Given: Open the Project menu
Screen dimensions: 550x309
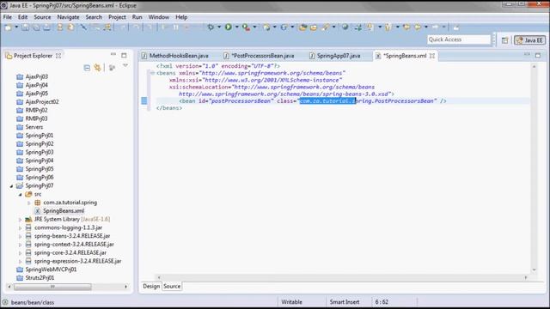Looking at the screenshot, I should [x=117, y=17].
